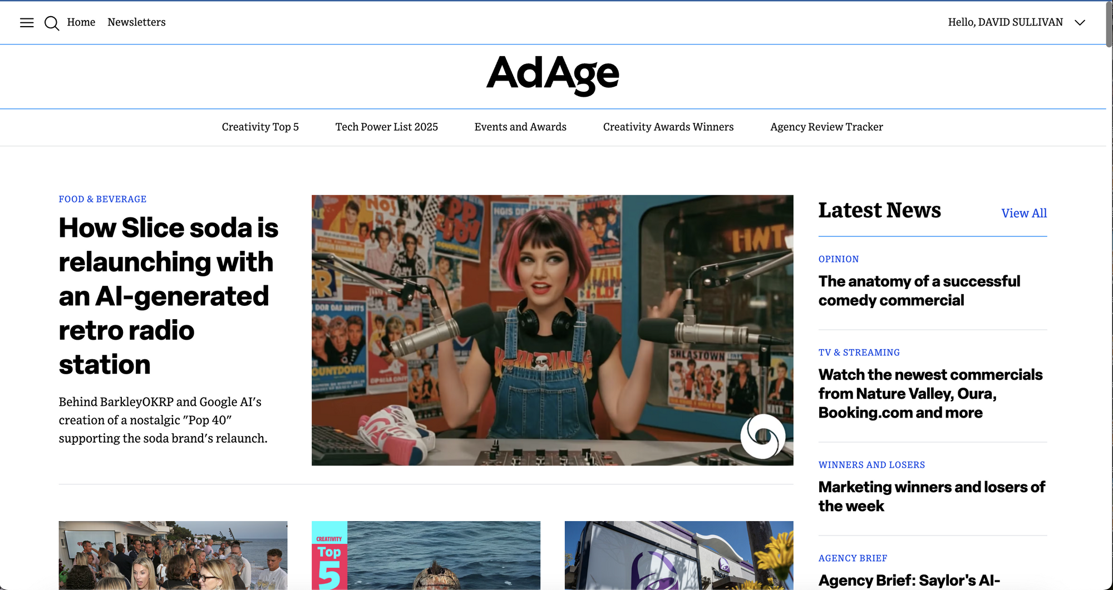This screenshot has width=1113, height=590.
Task: Open the hamburger menu icon
Action: click(x=27, y=22)
